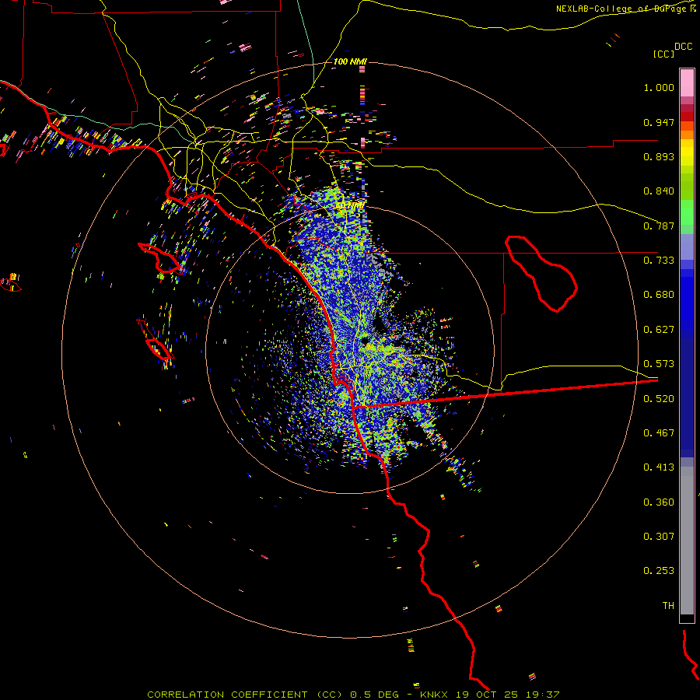Click the 0.733 color scale value

click(659, 261)
